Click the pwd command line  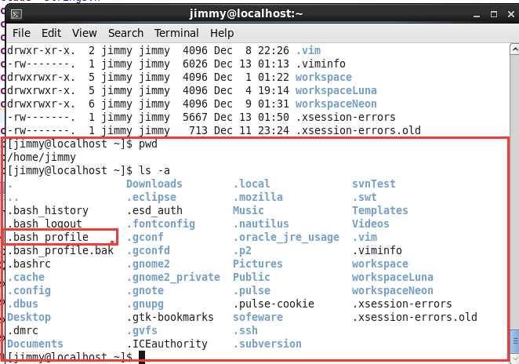pos(82,144)
